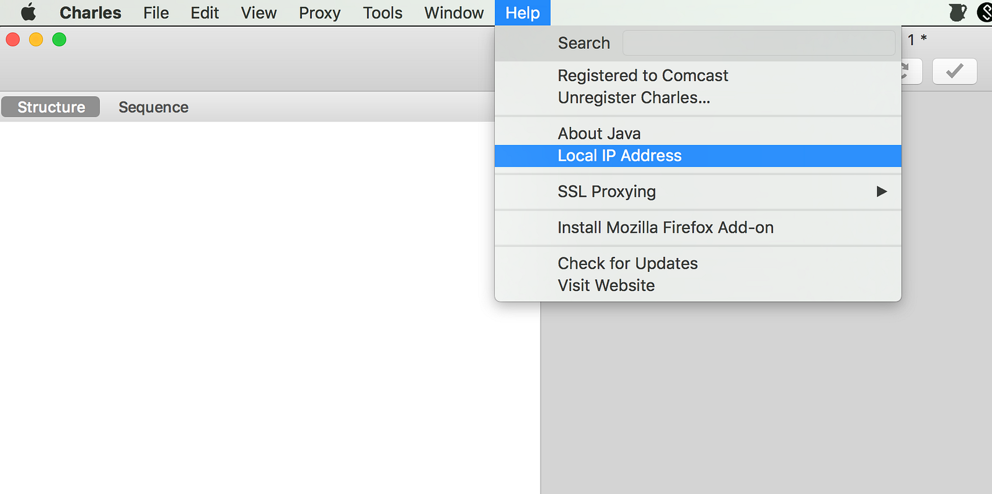
Task: Open the Apple menu
Action: tap(29, 12)
